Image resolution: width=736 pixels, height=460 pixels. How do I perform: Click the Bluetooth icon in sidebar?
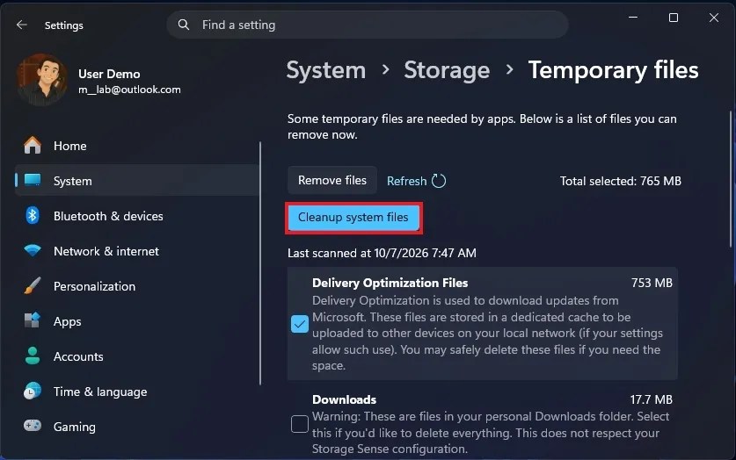33,215
